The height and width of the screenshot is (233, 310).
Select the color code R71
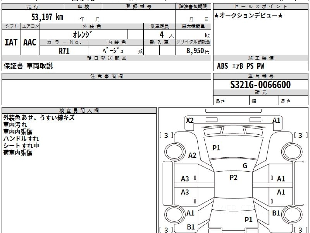(x=64, y=51)
